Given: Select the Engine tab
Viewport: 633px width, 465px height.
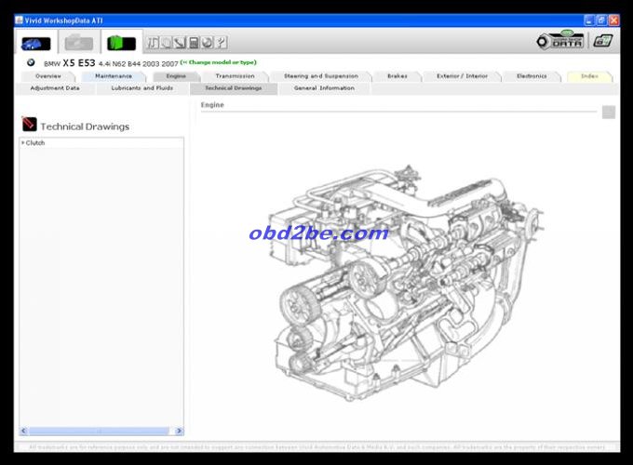Looking at the screenshot, I should (x=176, y=76).
